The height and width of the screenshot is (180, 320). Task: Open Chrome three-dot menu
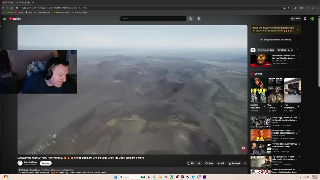tap(317, 8)
